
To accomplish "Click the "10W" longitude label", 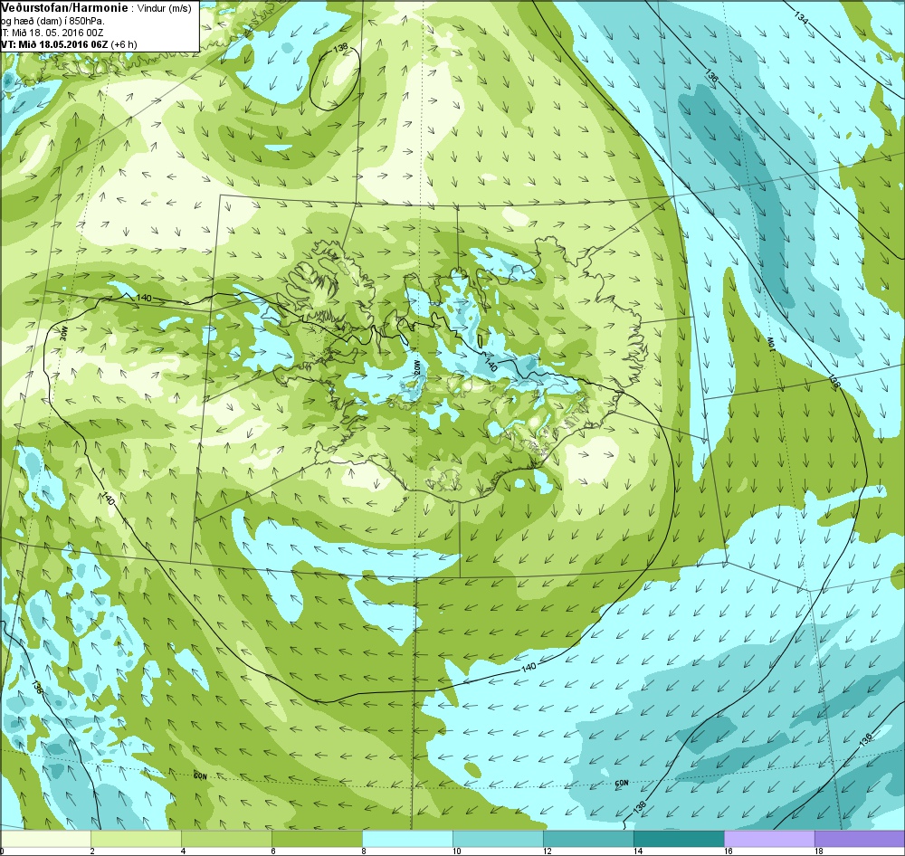I will tap(770, 343).
